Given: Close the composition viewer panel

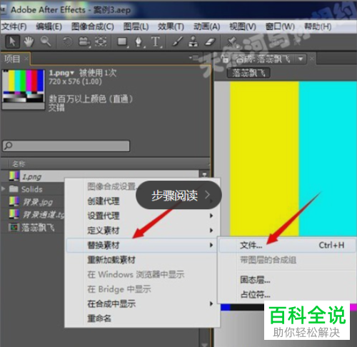Looking at the screenshot, I should tap(312, 59).
